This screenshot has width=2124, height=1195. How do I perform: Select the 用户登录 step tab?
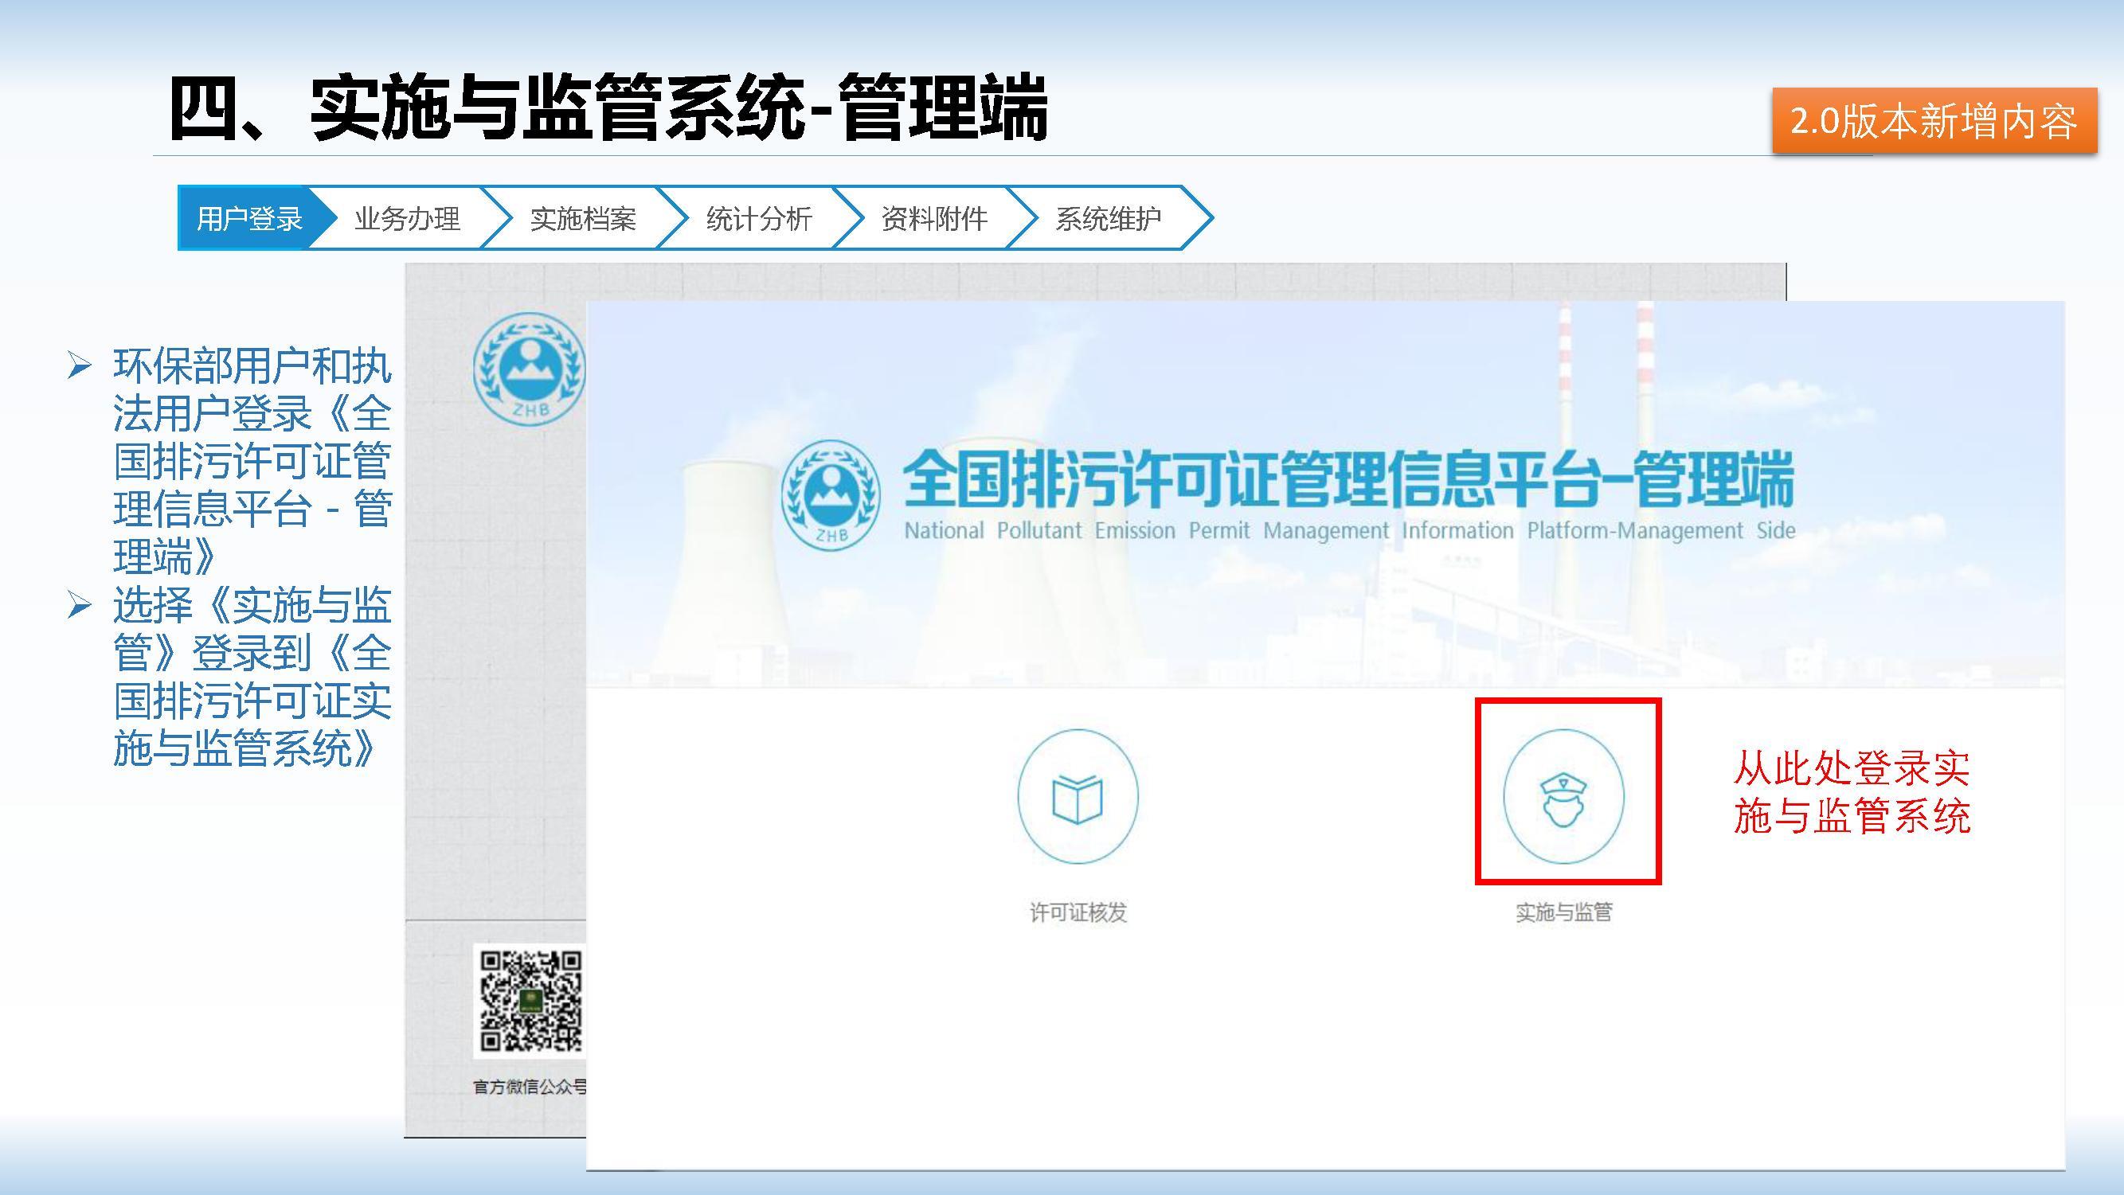(249, 218)
